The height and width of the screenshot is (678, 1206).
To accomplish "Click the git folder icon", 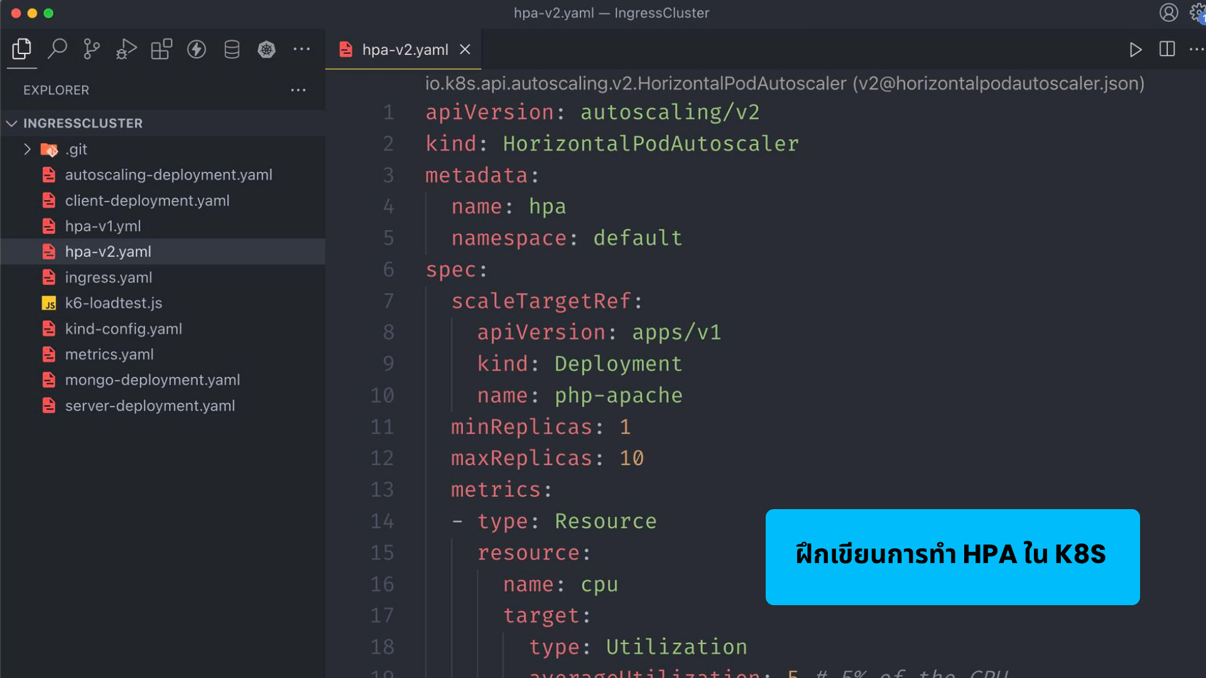I will (49, 149).
